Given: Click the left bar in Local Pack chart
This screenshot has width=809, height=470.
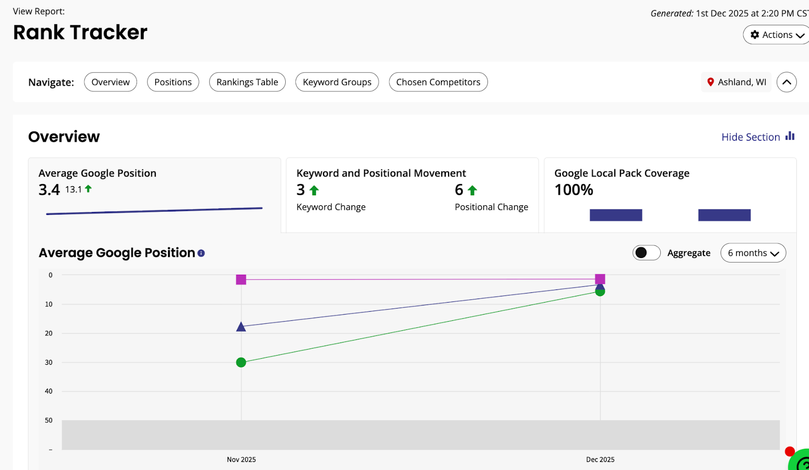Looking at the screenshot, I should pos(616,215).
